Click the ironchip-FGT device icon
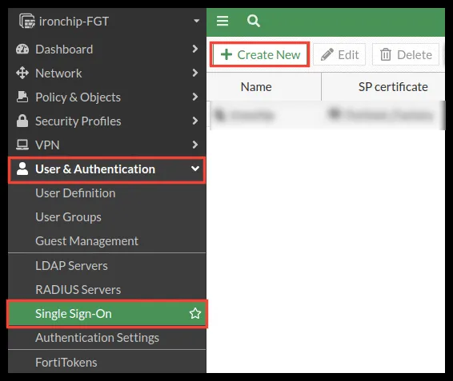 click(x=27, y=21)
